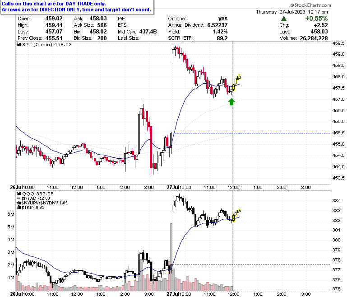This screenshot has height=298, width=352.
Task: Click the candlestick icon beside QQQ legend
Action: click(x=19, y=194)
